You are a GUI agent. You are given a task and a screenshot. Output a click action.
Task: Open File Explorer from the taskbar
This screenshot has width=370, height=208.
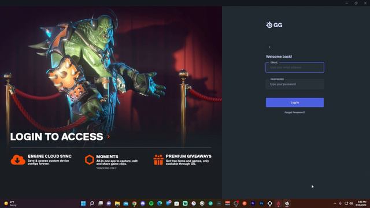[x=117, y=203]
